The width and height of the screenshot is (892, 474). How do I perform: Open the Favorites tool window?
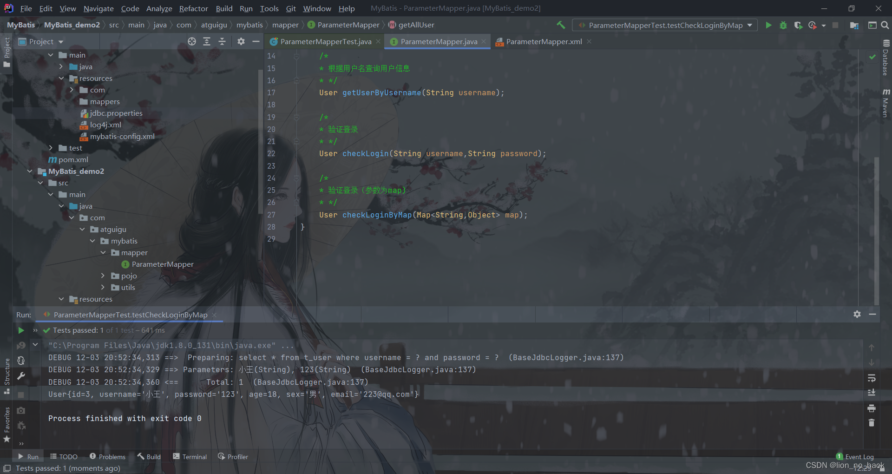(7, 425)
